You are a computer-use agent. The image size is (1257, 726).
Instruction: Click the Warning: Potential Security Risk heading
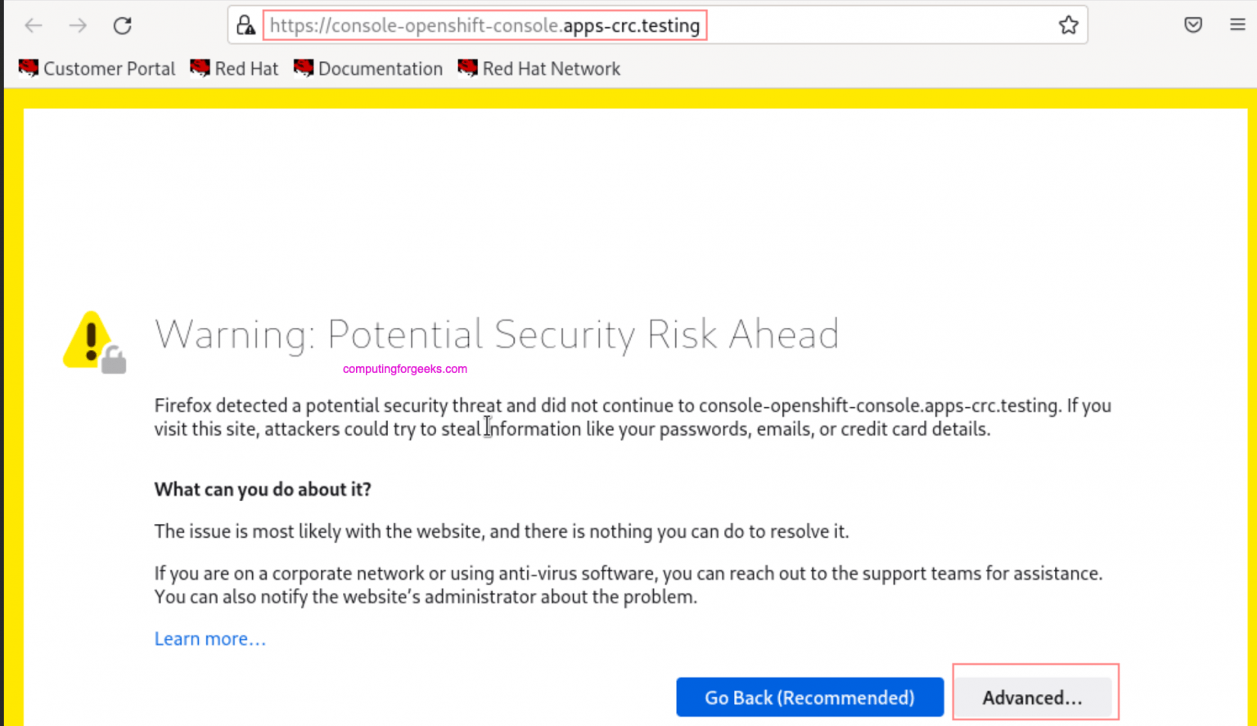tap(497, 334)
